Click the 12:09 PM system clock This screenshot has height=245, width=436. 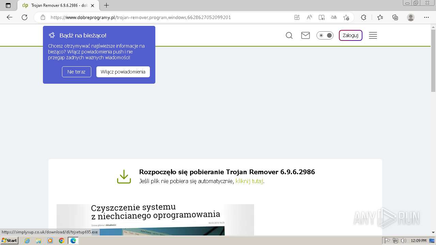pyautogui.click(x=419, y=241)
